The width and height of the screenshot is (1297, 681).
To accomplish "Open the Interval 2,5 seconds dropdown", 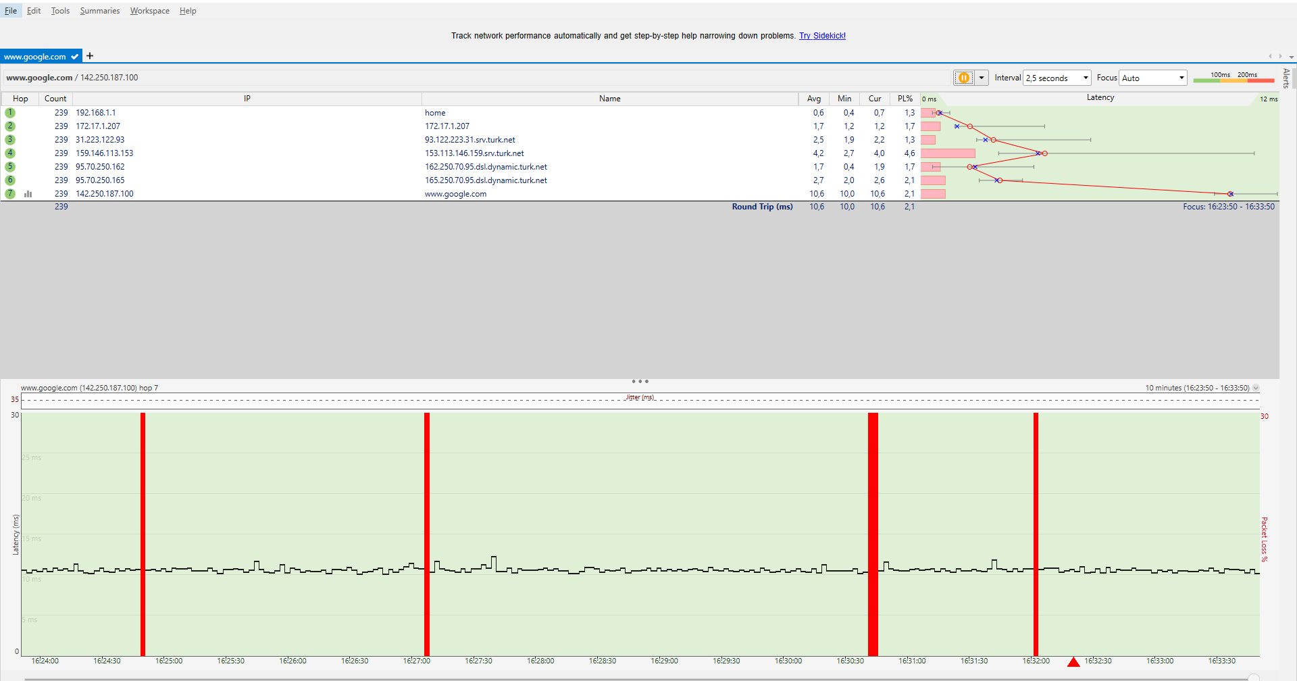I will pyautogui.click(x=1057, y=78).
